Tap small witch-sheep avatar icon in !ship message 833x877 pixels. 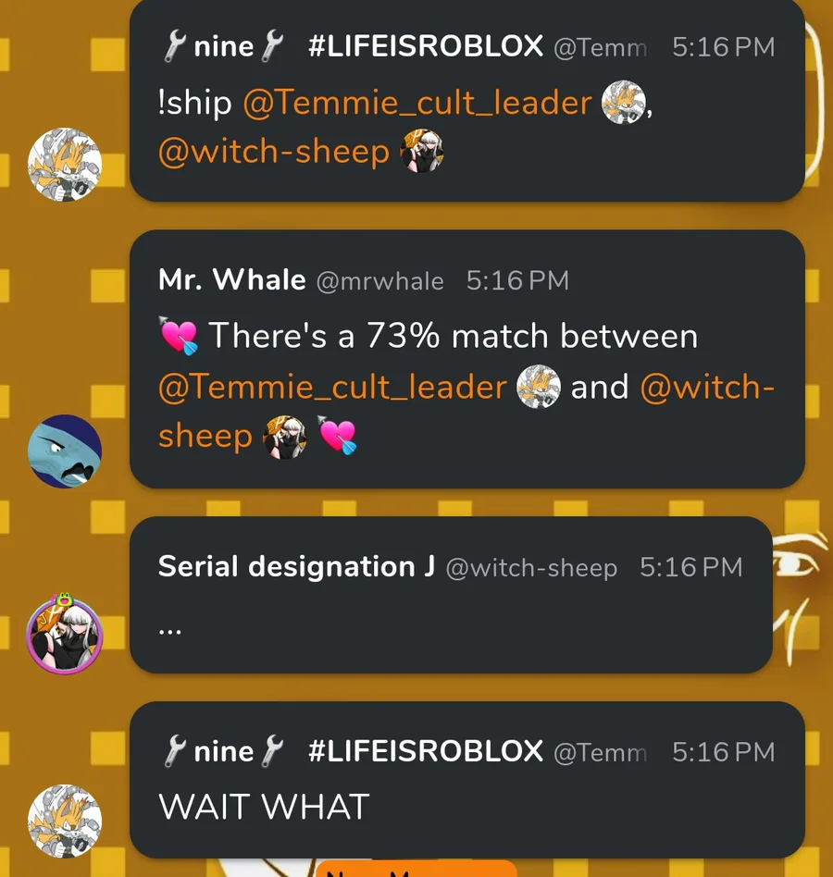[x=422, y=151]
